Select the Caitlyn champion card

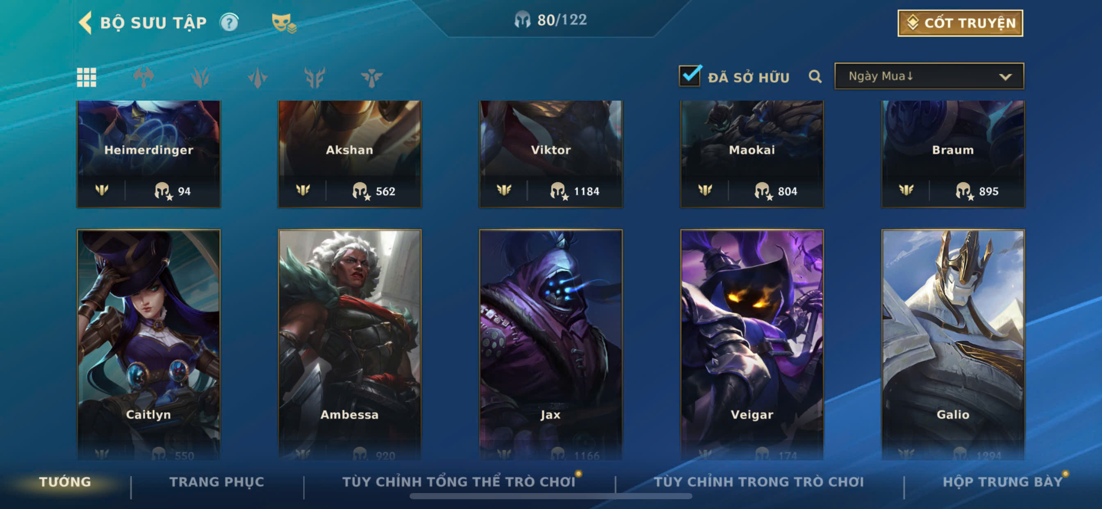coord(148,345)
